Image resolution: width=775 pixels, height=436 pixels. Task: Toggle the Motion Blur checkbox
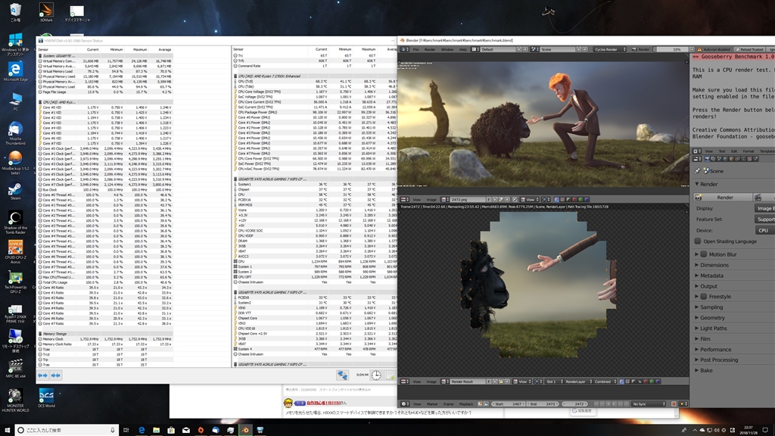[x=703, y=254]
